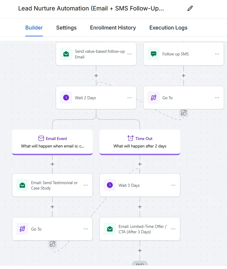227x269 pixels.
Task: Select the Time Out branch card
Action: coord(140,142)
